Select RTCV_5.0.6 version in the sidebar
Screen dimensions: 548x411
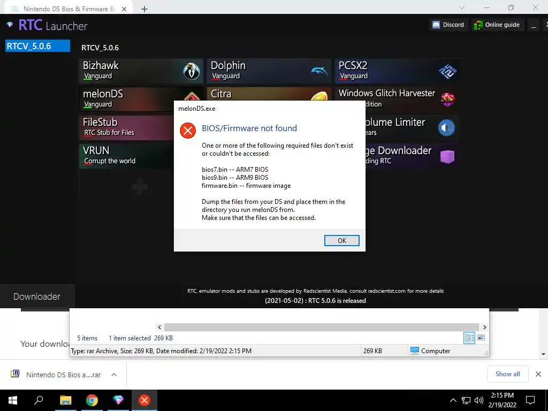pos(38,46)
